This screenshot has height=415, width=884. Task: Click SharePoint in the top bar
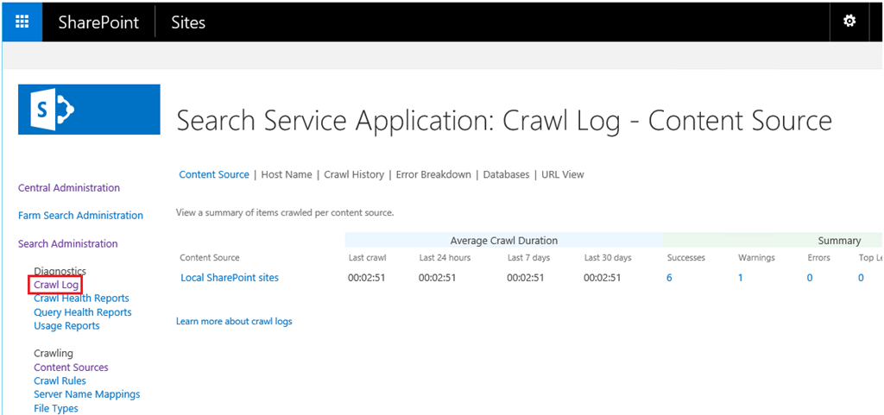coord(98,22)
